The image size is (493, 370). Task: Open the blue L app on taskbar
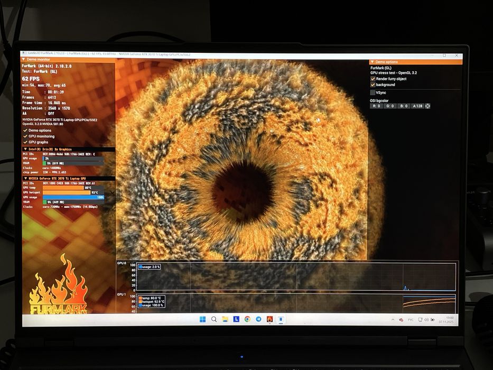point(236,319)
